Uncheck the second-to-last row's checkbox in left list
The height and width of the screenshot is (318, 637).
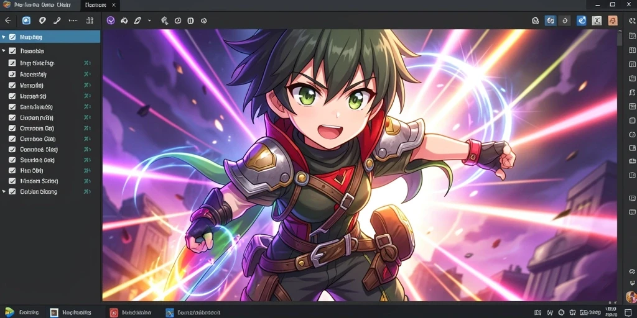[x=12, y=181]
